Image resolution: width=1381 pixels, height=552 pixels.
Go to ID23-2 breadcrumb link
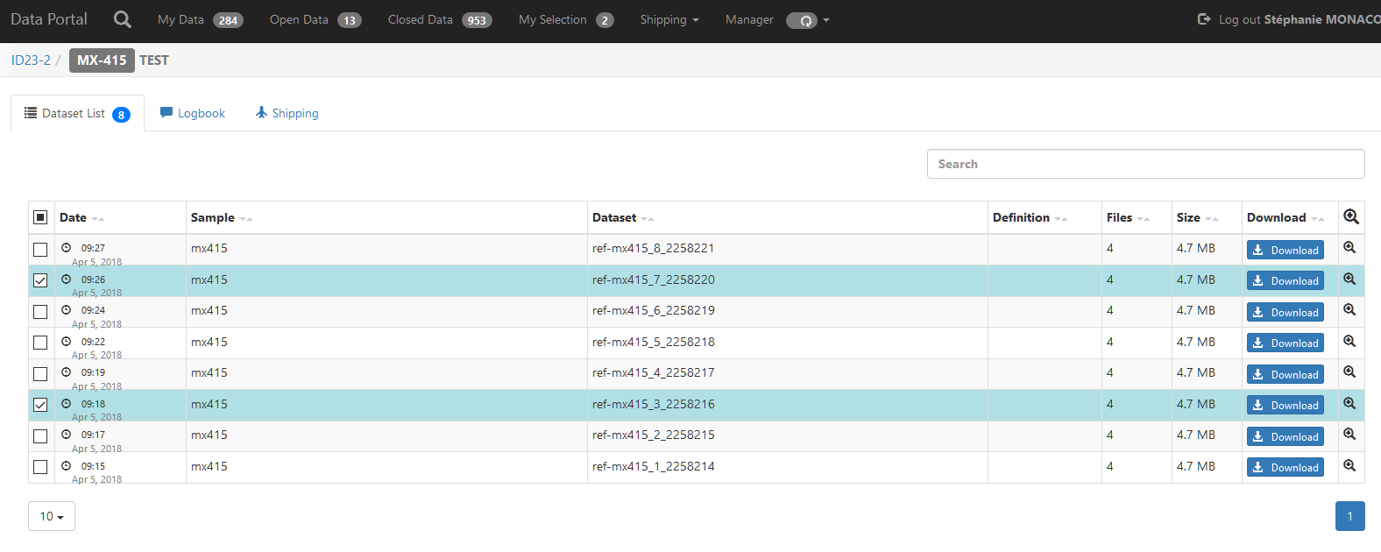(31, 60)
